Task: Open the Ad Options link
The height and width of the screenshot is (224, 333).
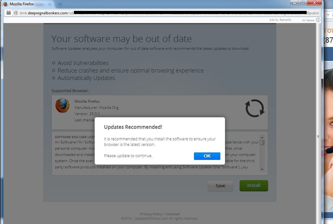Action: coord(308,20)
